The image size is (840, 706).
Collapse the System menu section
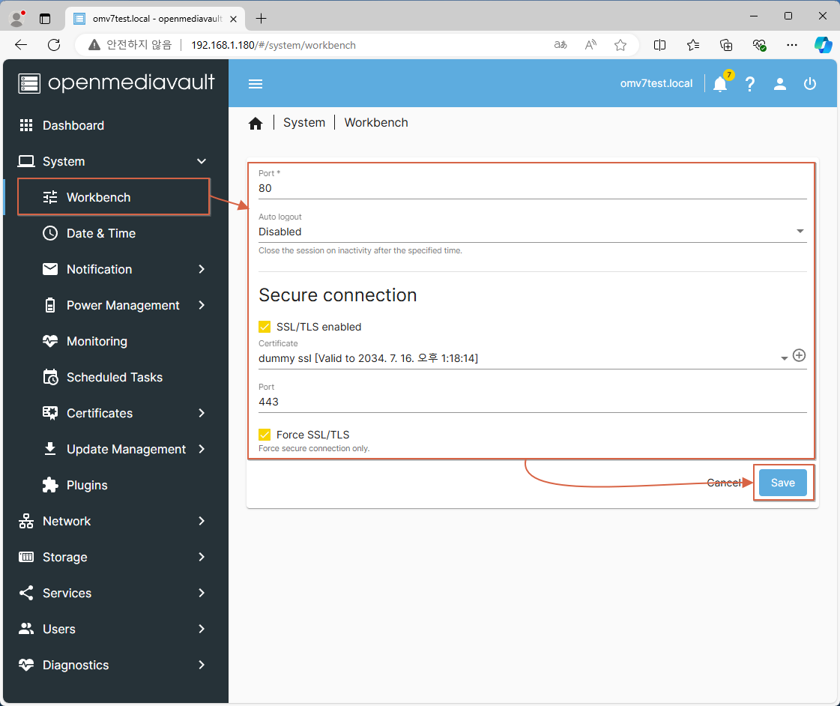click(x=202, y=161)
